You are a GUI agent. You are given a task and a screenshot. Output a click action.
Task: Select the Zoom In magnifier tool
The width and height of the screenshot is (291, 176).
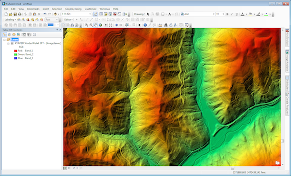86,25
